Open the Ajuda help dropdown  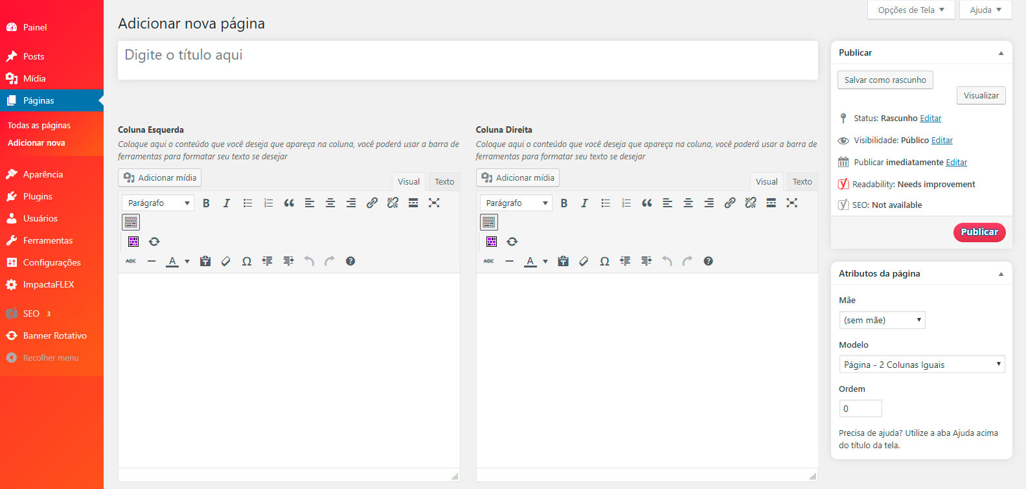click(x=986, y=10)
